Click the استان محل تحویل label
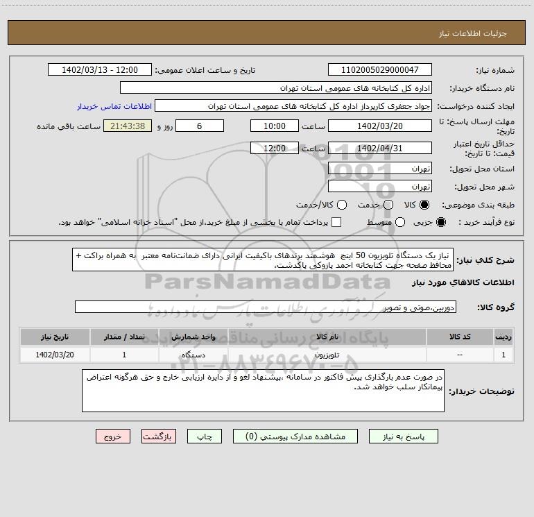This screenshot has height=517, width=534. pyautogui.click(x=482, y=169)
